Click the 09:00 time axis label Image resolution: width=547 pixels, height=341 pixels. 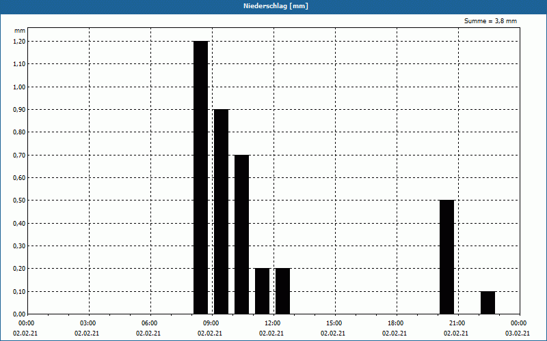click(211, 323)
